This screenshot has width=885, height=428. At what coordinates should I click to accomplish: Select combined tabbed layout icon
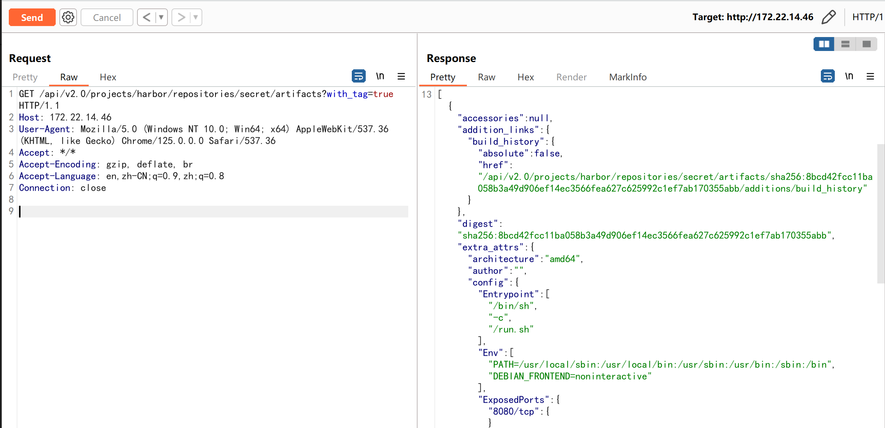(866, 44)
